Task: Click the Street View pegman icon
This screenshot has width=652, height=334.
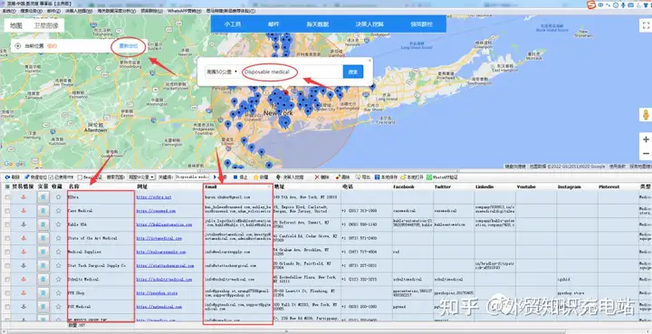Action: coord(647,114)
